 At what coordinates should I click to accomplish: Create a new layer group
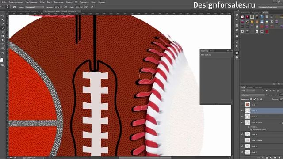click(x=275, y=158)
